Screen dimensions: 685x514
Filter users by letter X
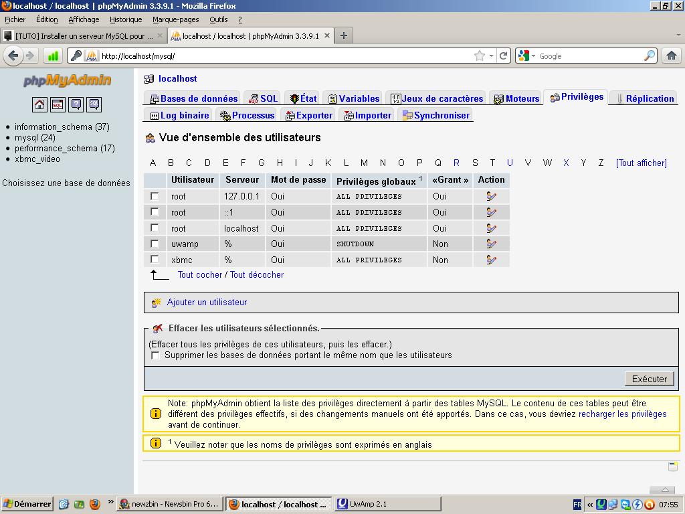(566, 163)
